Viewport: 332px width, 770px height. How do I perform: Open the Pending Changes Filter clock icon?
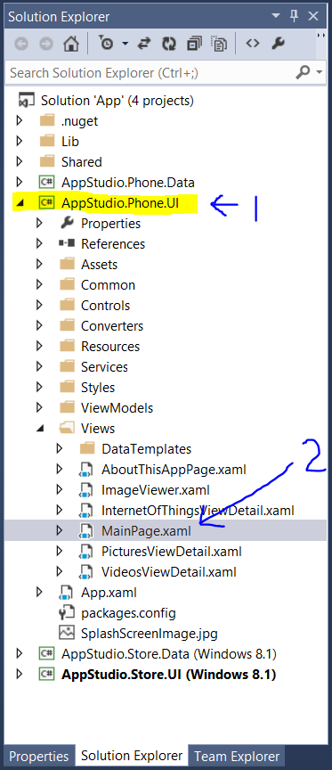(x=106, y=44)
